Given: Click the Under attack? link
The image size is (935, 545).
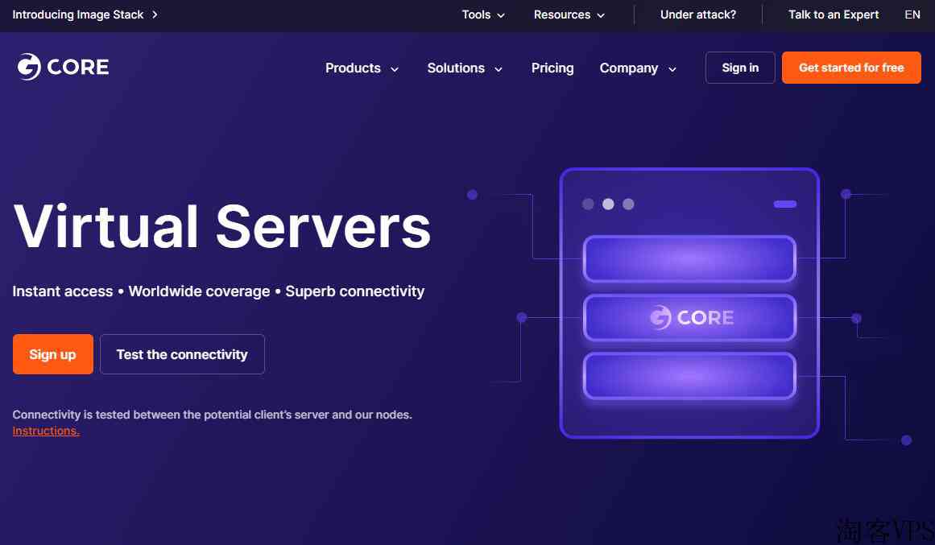Looking at the screenshot, I should 697,15.
